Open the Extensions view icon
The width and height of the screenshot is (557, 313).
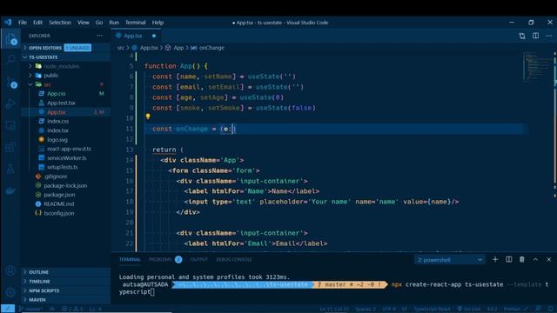(x=10, y=147)
